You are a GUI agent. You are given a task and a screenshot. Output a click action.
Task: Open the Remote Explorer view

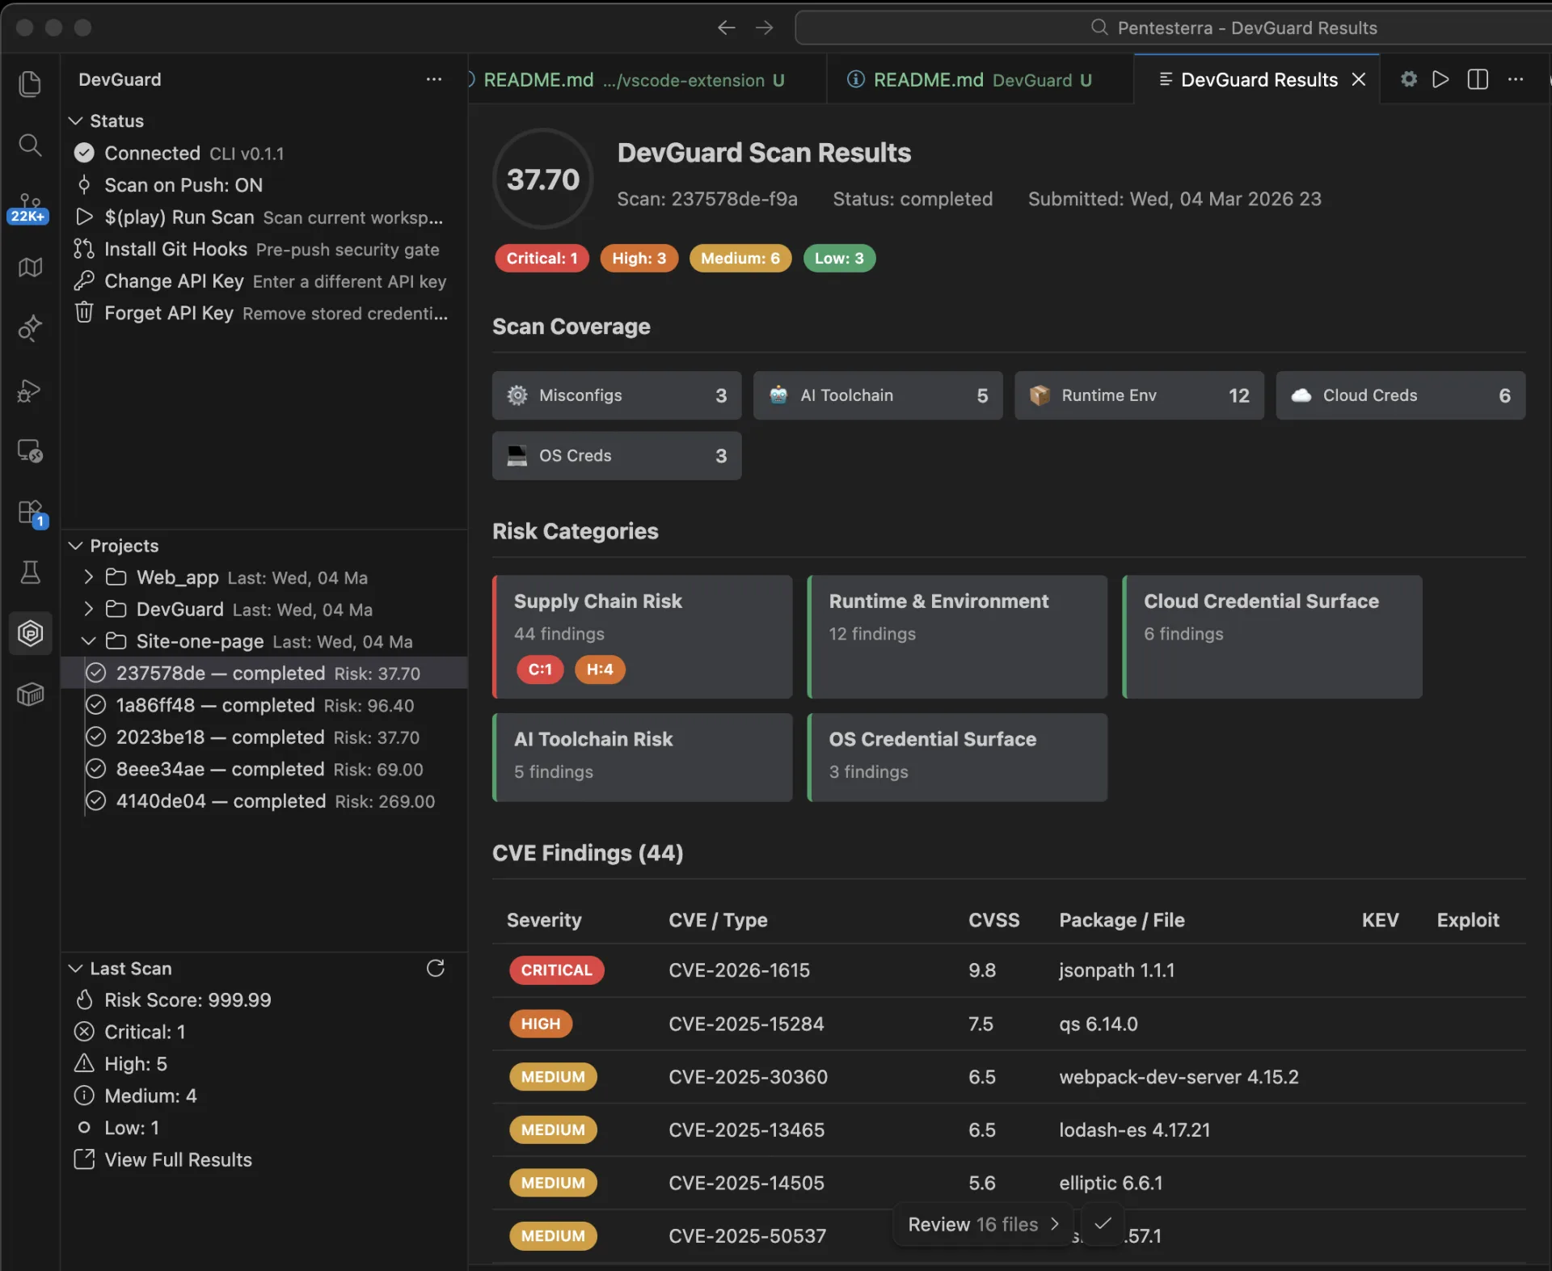click(30, 451)
